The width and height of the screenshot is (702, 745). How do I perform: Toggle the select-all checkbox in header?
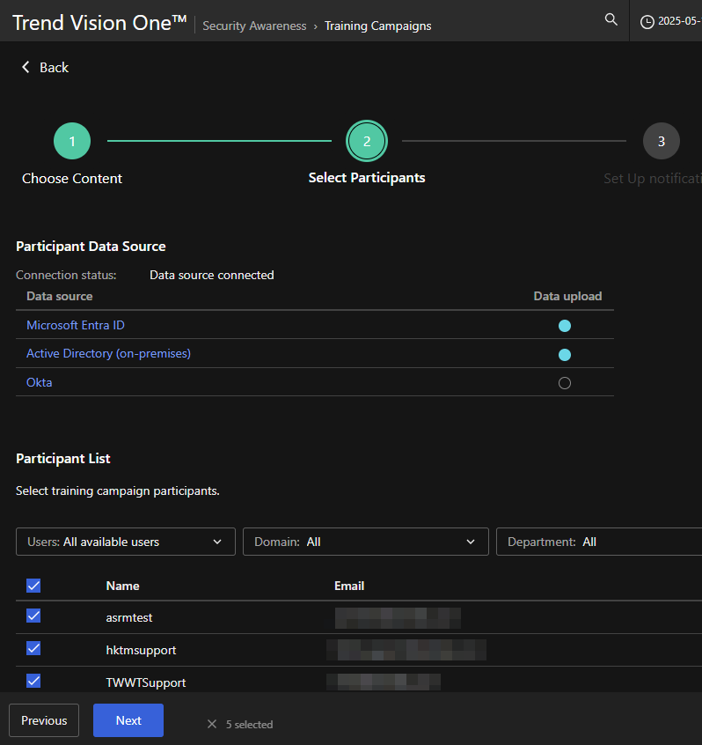coord(33,586)
